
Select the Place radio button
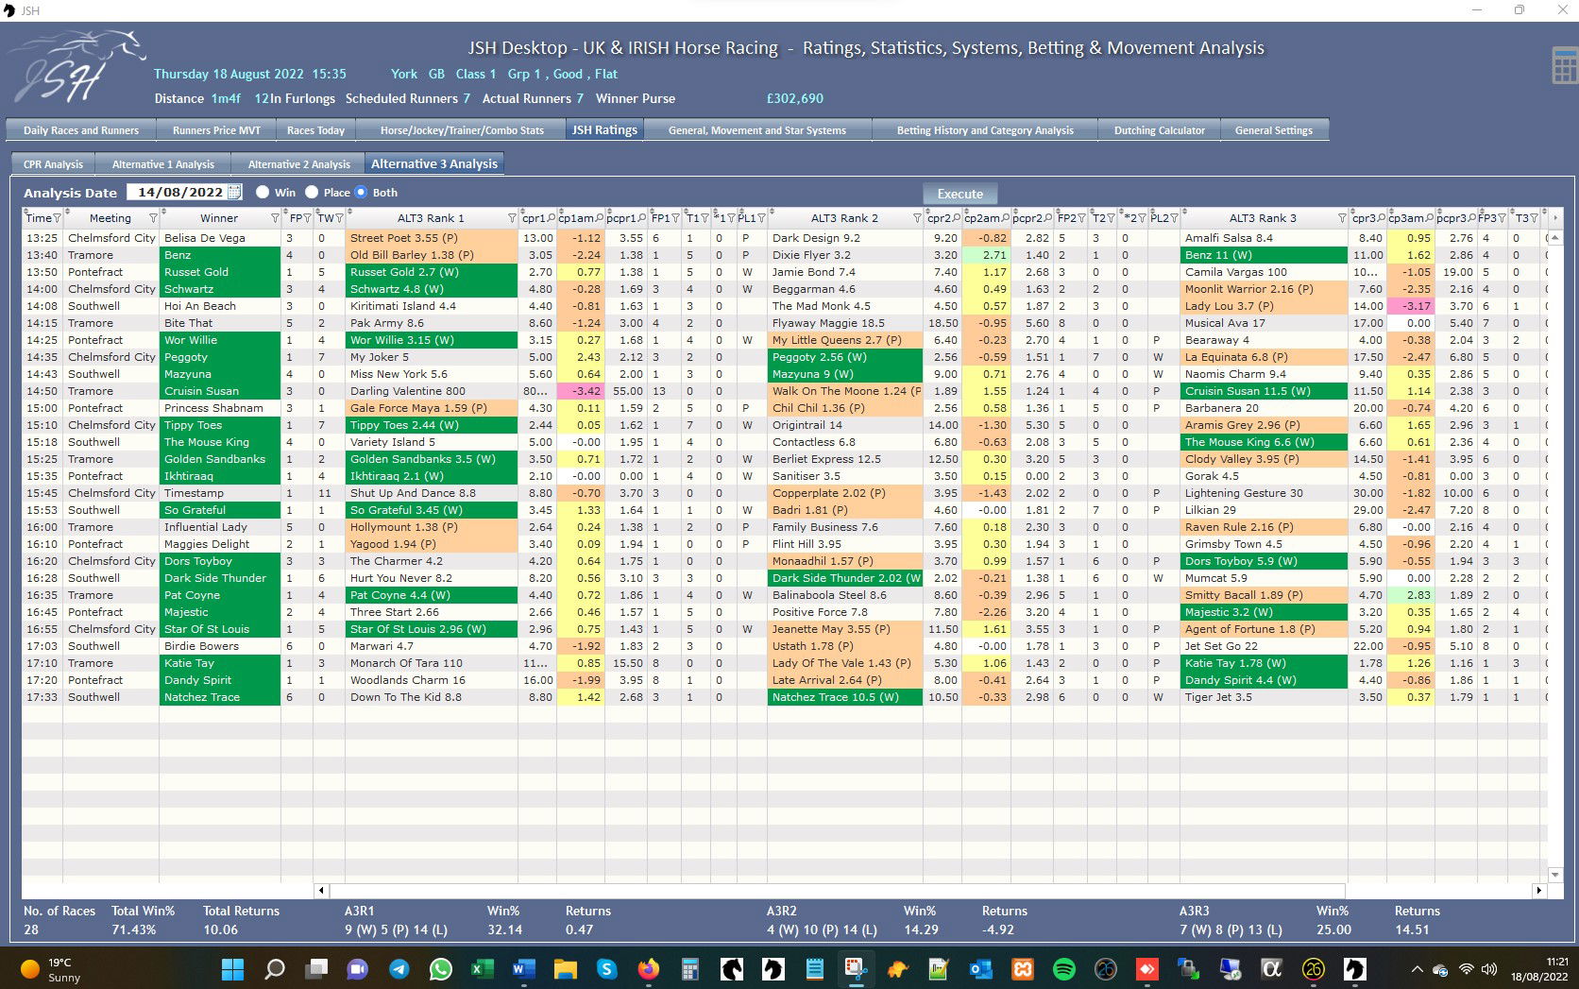pyautogui.click(x=312, y=192)
